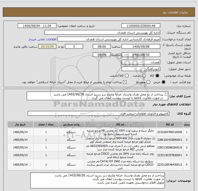Click the response deadline date 1400/09/08
Image resolution: width=198 pixels, height=191 pixels.
click(141, 46)
